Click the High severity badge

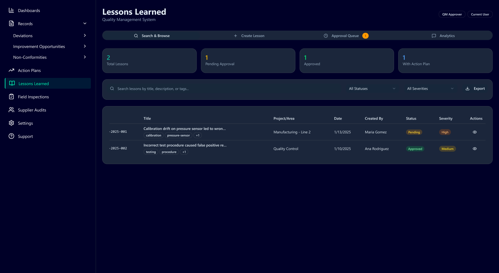click(445, 132)
